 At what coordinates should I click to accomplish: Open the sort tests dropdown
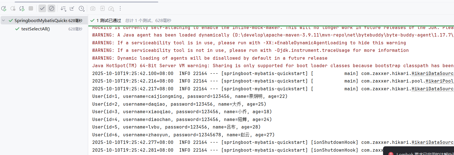tap(63, 9)
